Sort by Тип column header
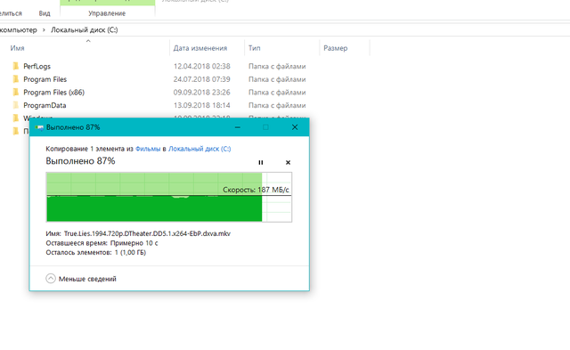570x350 pixels. (255, 48)
